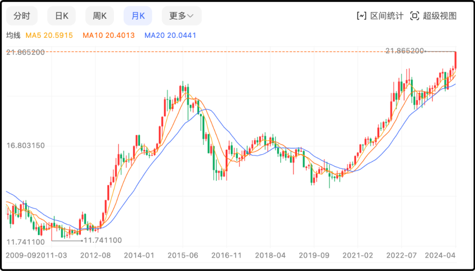This screenshot has width=475, height=271.
Task: Click the 超级视图 super view icon
Action: coord(414,16)
